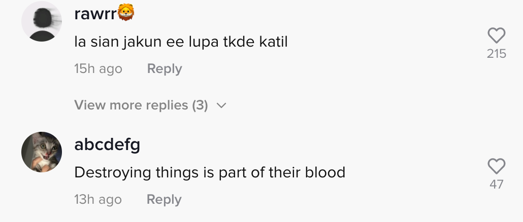Open abcdefg's cat profile picture

[42, 152]
